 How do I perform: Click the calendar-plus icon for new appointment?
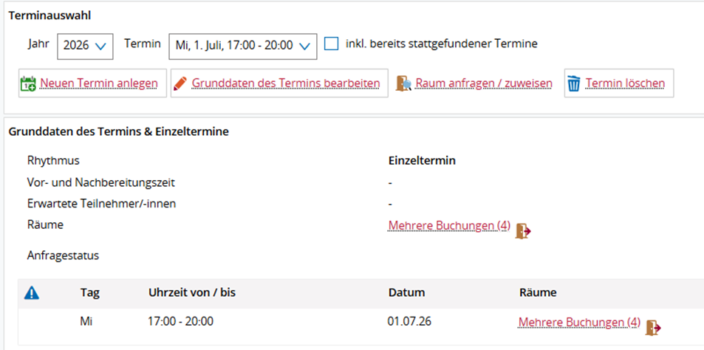click(x=28, y=83)
